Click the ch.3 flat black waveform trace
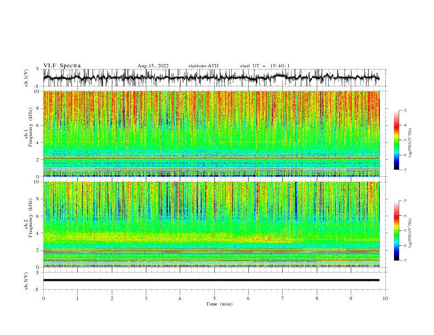This screenshot has height=335, width=434. tap(211, 280)
